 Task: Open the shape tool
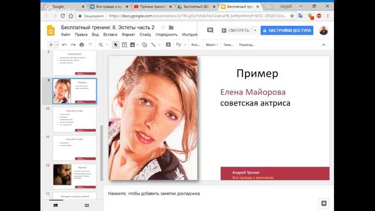coord(145,45)
